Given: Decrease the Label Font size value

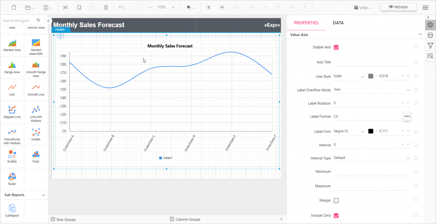Looking at the screenshot, I should pyautogui.click(x=408, y=131).
